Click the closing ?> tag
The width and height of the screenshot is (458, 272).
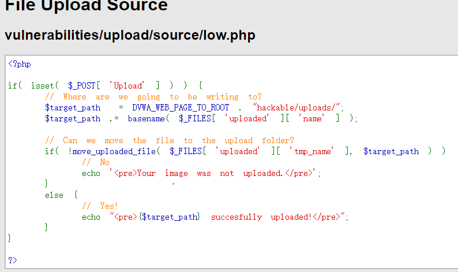click(x=13, y=260)
